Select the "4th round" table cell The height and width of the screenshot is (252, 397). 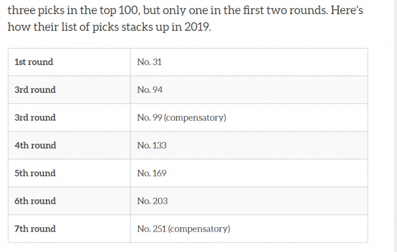pyautogui.click(x=35, y=145)
